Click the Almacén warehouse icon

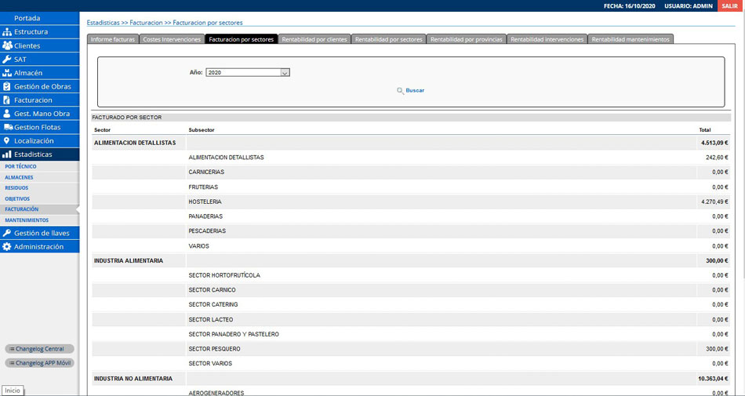click(6, 73)
